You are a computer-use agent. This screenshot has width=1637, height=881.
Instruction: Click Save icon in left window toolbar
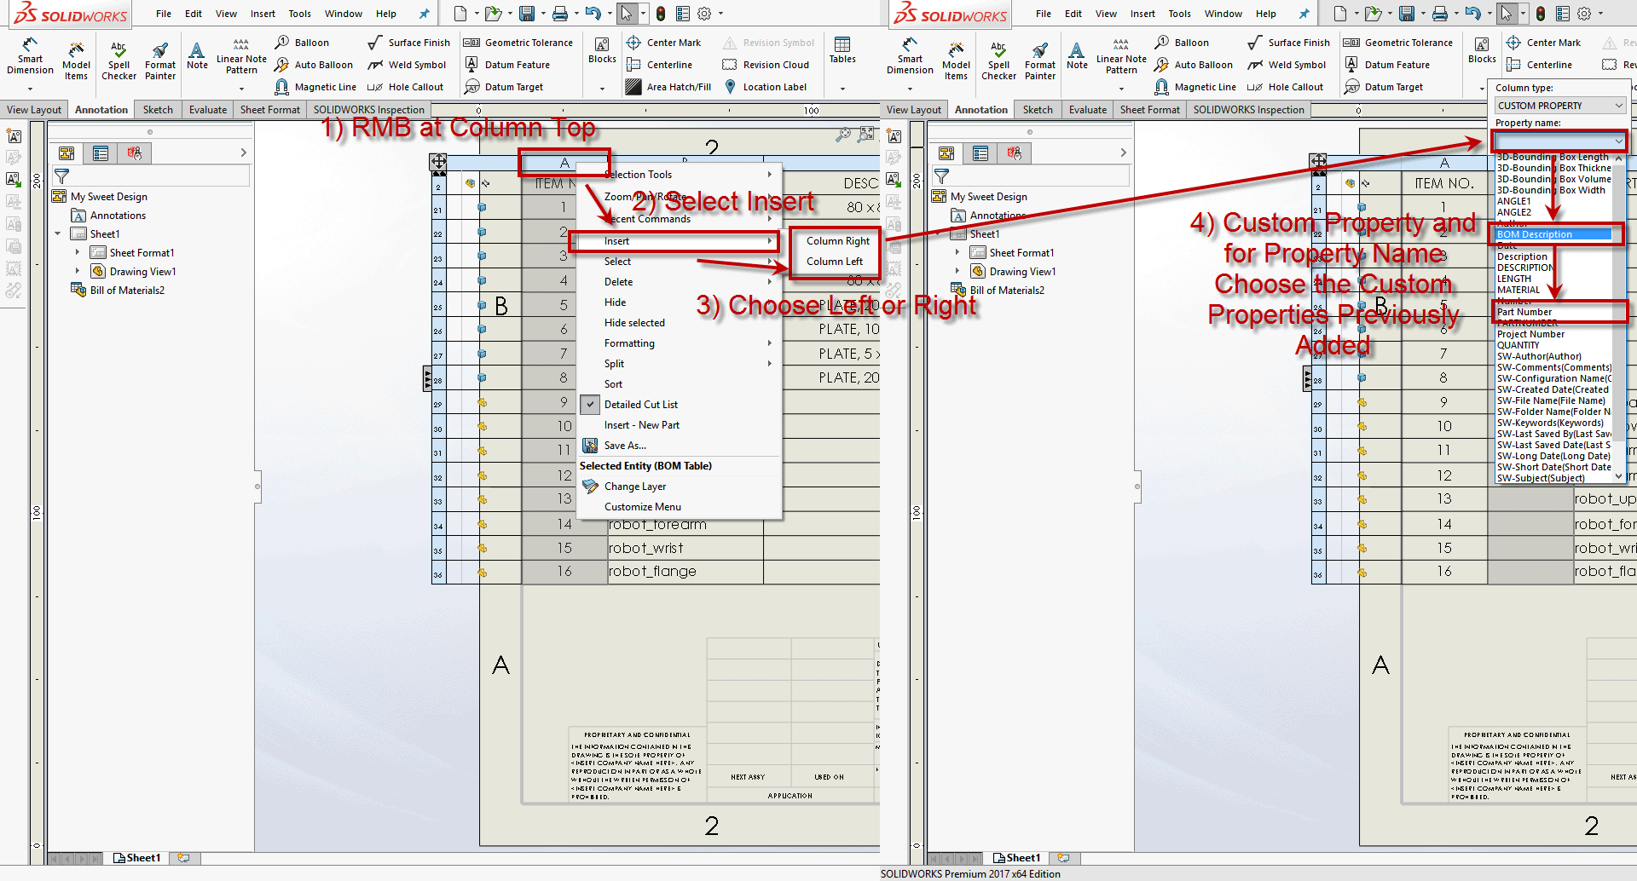coord(527,14)
